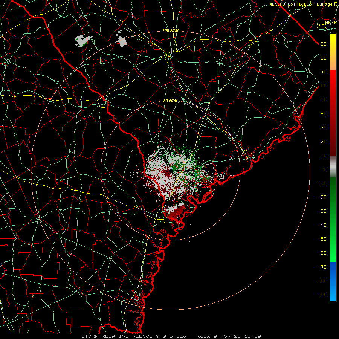The width and height of the screenshot is (339, 339).
Task: Click the "[KT]" units label
Action: tap(322, 26)
